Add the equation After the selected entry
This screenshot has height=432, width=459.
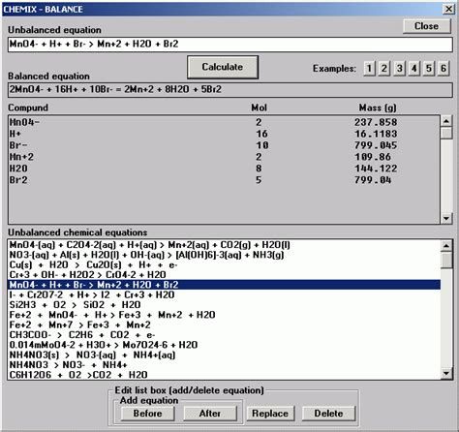click(x=210, y=414)
